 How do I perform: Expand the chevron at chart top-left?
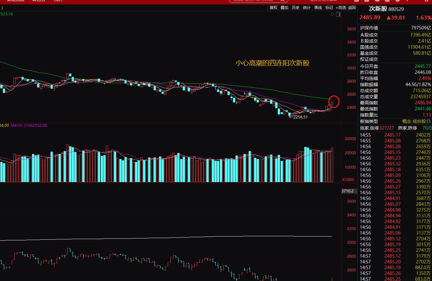(2, 8)
